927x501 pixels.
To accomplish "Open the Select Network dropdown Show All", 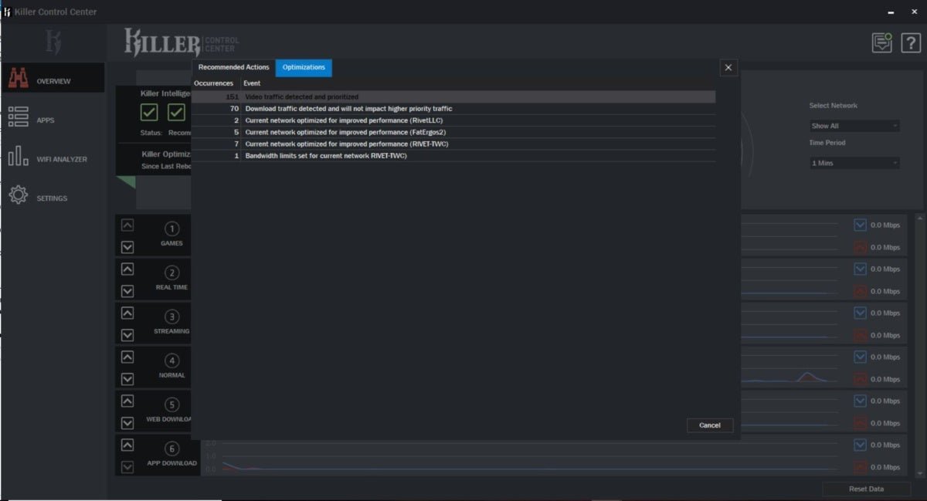I will tap(854, 126).
